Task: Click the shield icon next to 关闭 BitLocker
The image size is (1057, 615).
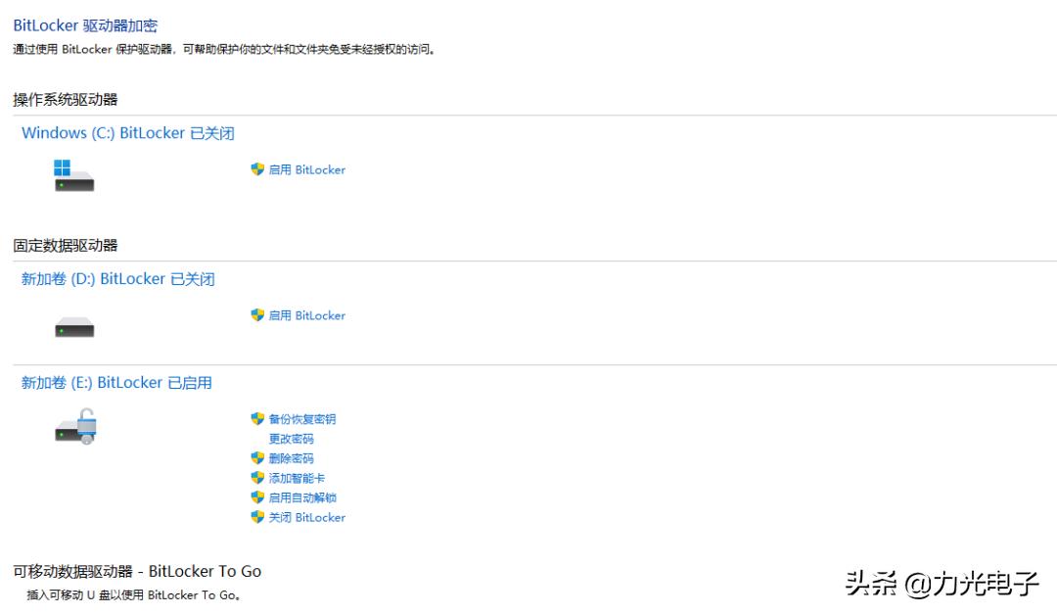Action: pyautogui.click(x=256, y=517)
